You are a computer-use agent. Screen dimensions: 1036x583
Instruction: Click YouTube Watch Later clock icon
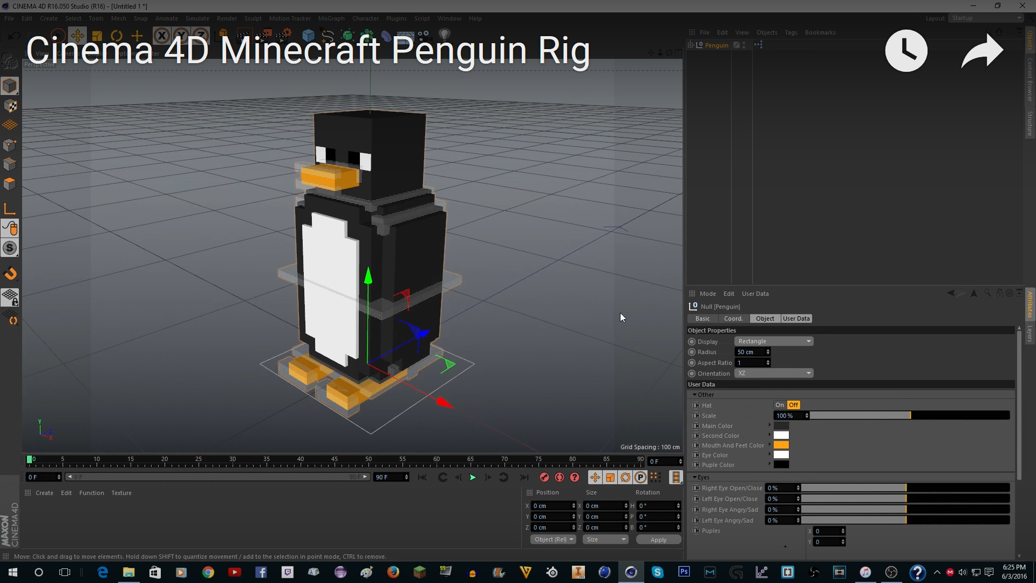tap(906, 51)
